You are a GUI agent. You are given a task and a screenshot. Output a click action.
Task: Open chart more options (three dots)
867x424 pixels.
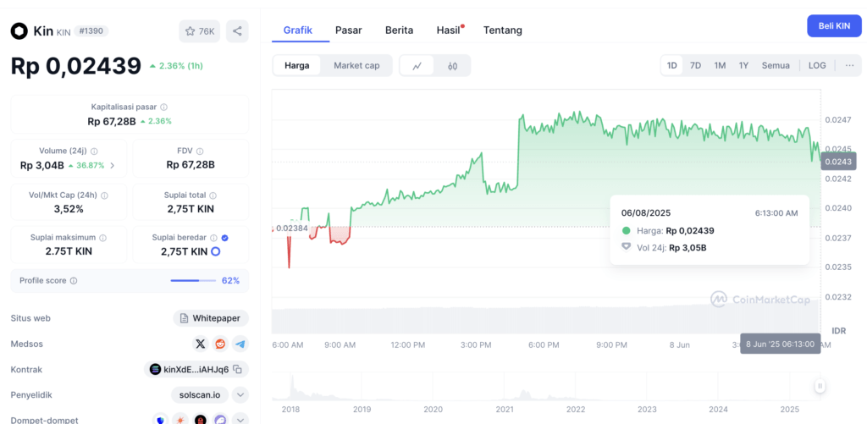click(850, 65)
